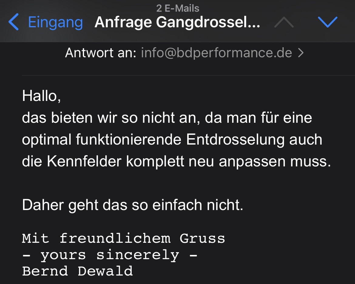Return to the Eingang mailbox
This screenshot has width=355, height=284.
click(55, 22)
